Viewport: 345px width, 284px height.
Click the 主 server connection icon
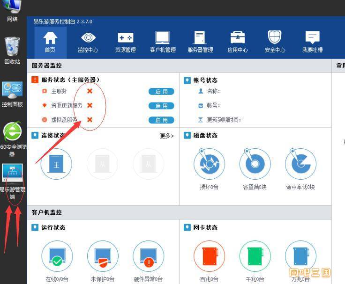pos(56,164)
